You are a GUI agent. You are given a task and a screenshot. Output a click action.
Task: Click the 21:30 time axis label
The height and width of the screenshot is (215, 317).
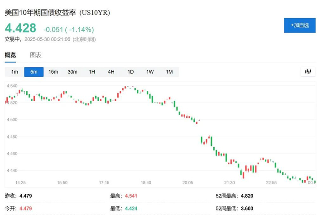point(230,182)
